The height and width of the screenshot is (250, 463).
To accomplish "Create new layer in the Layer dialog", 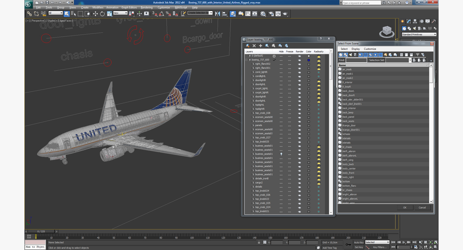I will [248, 46].
